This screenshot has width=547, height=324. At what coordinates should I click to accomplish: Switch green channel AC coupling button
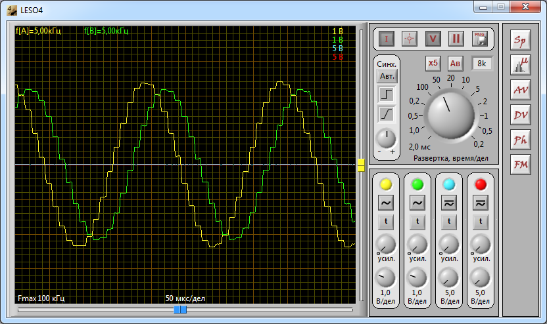pyautogui.click(x=417, y=203)
